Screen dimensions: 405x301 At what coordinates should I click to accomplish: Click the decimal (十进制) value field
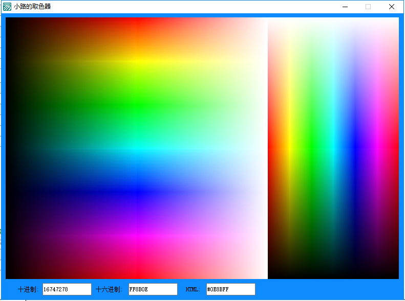coord(67,289)
